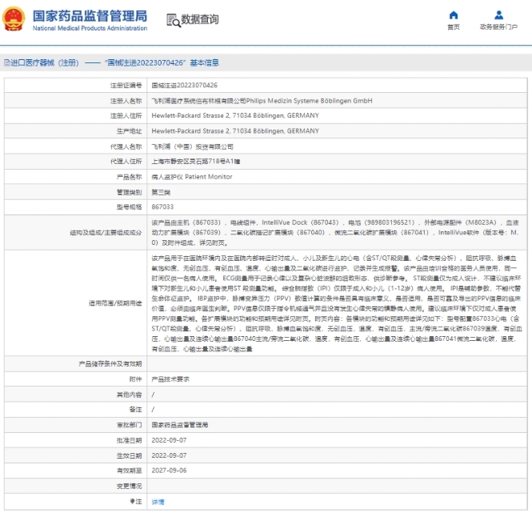Click the 首页 house icon
This screenshot has height=513, width=532.
click(454, 15)
